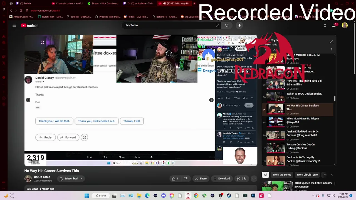Toggle playlist shuffle icon
This screenshot has height=200, width=356.
coord(274,50)
